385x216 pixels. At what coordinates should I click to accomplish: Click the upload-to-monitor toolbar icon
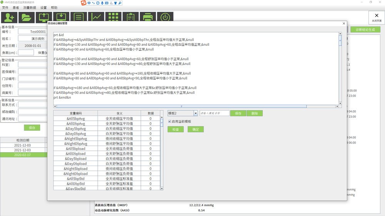click(x=44, y=17)
